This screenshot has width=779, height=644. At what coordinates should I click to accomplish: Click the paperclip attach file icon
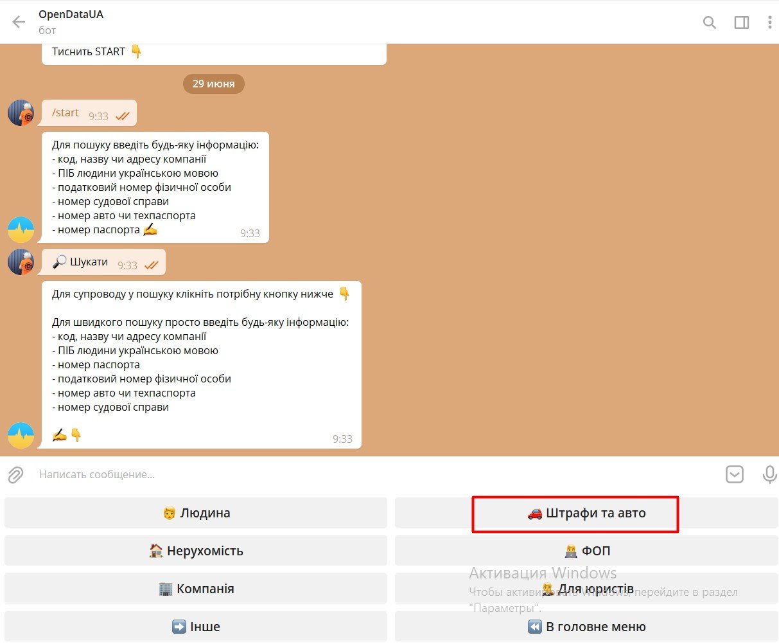click(15, 475)
